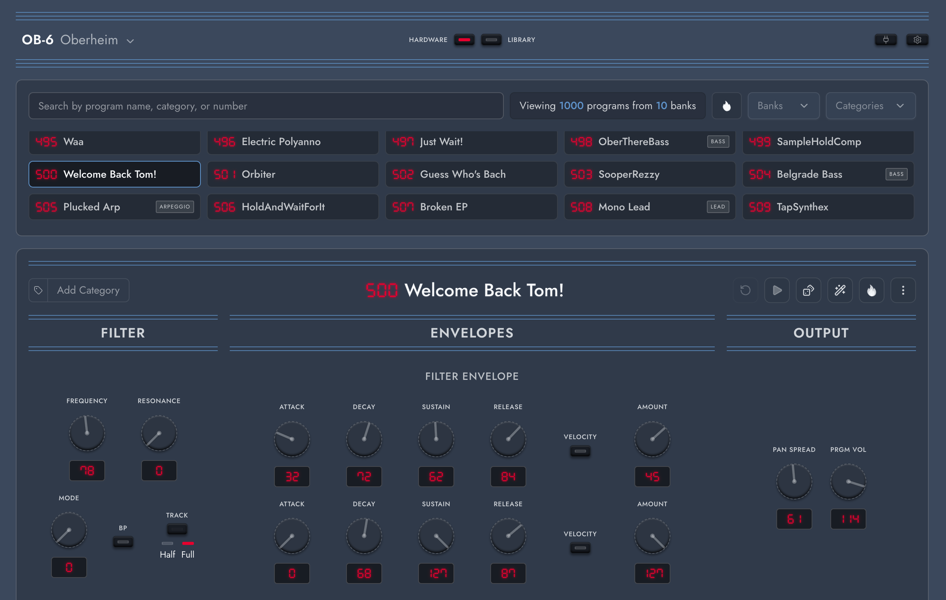Toggle lower envelope Velocity switch
The width and height of the screenshot is (946, 600).
click(580, 548)
